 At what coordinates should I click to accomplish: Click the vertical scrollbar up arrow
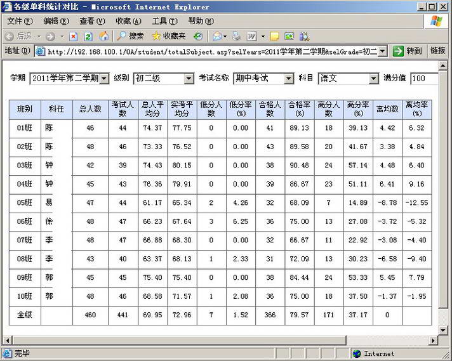click(x=442, y=66)
